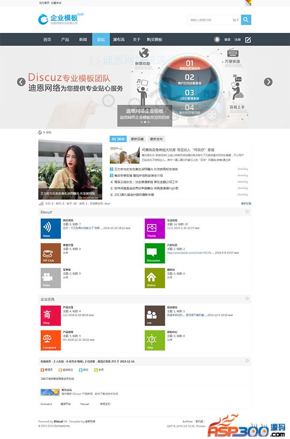
Task: Open the magenta Theme forum tile
Action: (155, 229)
